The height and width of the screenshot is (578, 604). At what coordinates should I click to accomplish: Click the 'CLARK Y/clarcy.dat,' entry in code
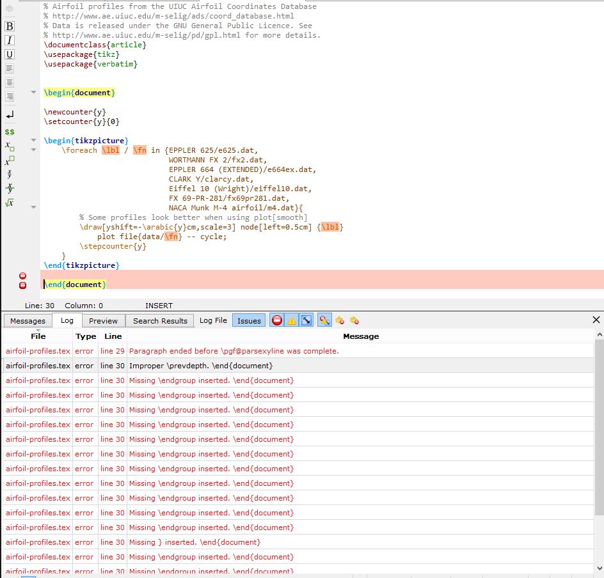coord(211,179)
